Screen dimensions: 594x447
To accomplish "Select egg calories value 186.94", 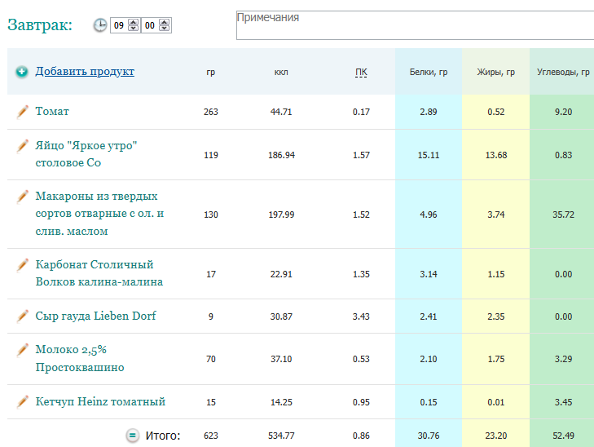I will point(281,155).
